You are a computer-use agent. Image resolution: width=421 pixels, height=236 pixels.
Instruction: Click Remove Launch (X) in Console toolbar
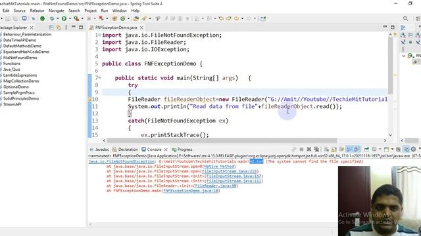(309, 149)
